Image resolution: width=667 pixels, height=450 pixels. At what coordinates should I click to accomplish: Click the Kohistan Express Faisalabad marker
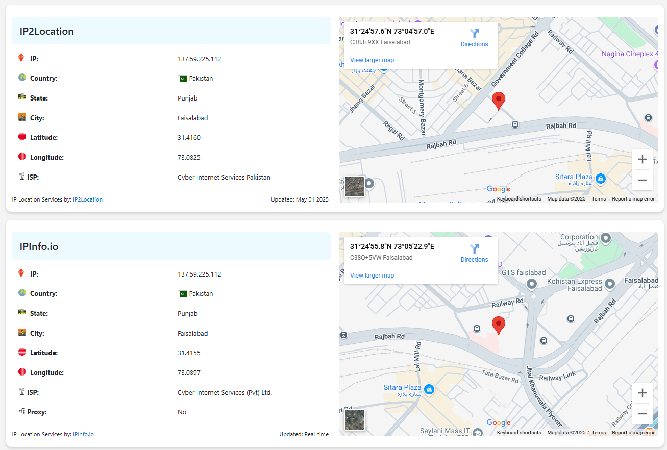[609, 283]
